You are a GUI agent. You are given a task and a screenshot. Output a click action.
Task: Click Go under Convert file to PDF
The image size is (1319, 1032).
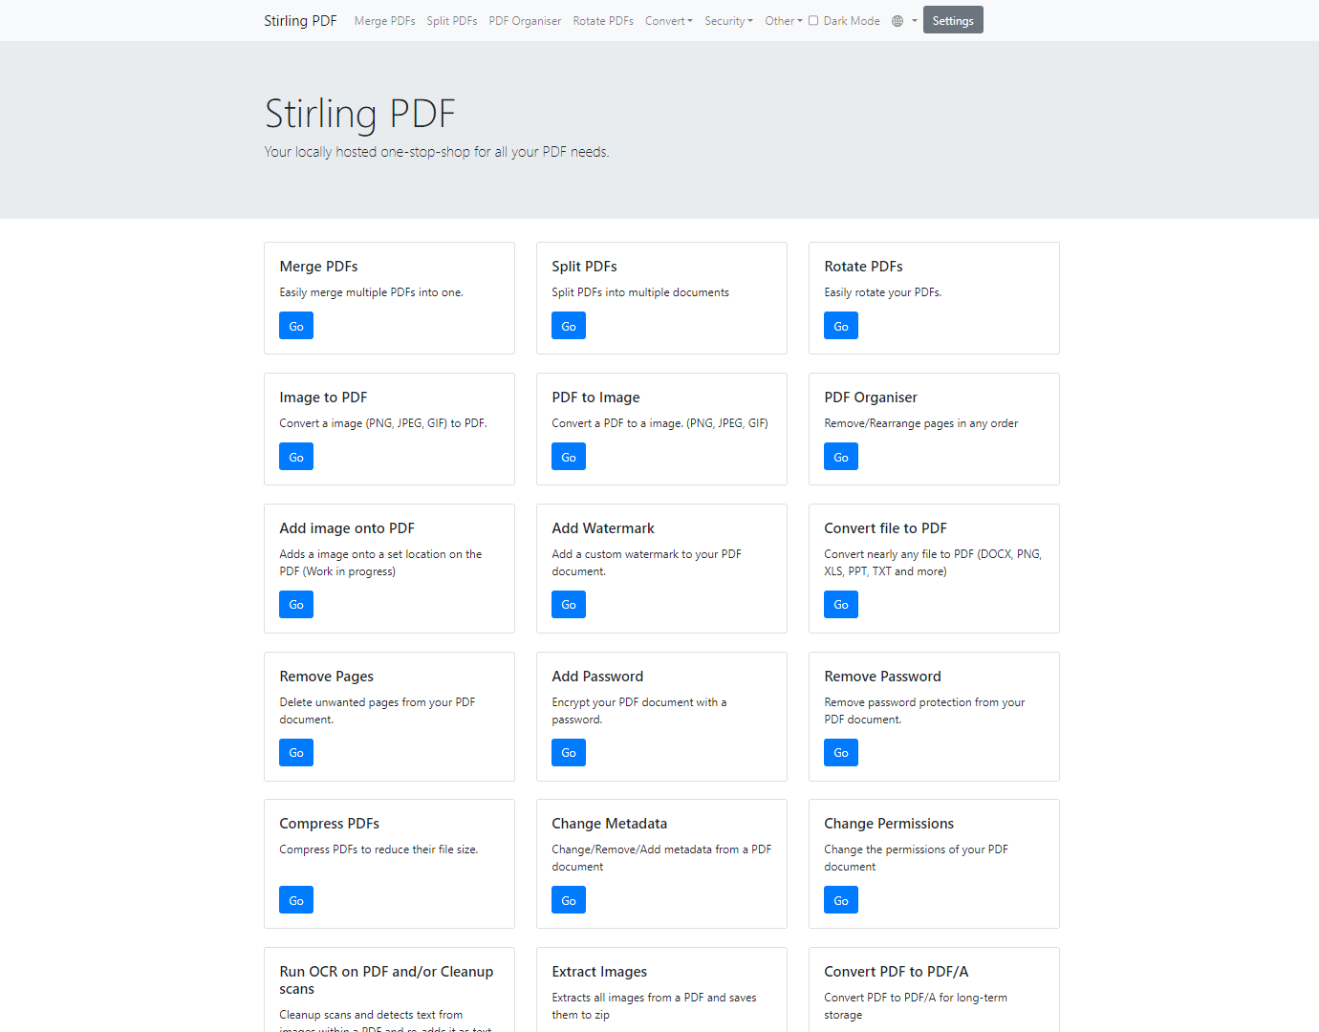tap(841, 605)
